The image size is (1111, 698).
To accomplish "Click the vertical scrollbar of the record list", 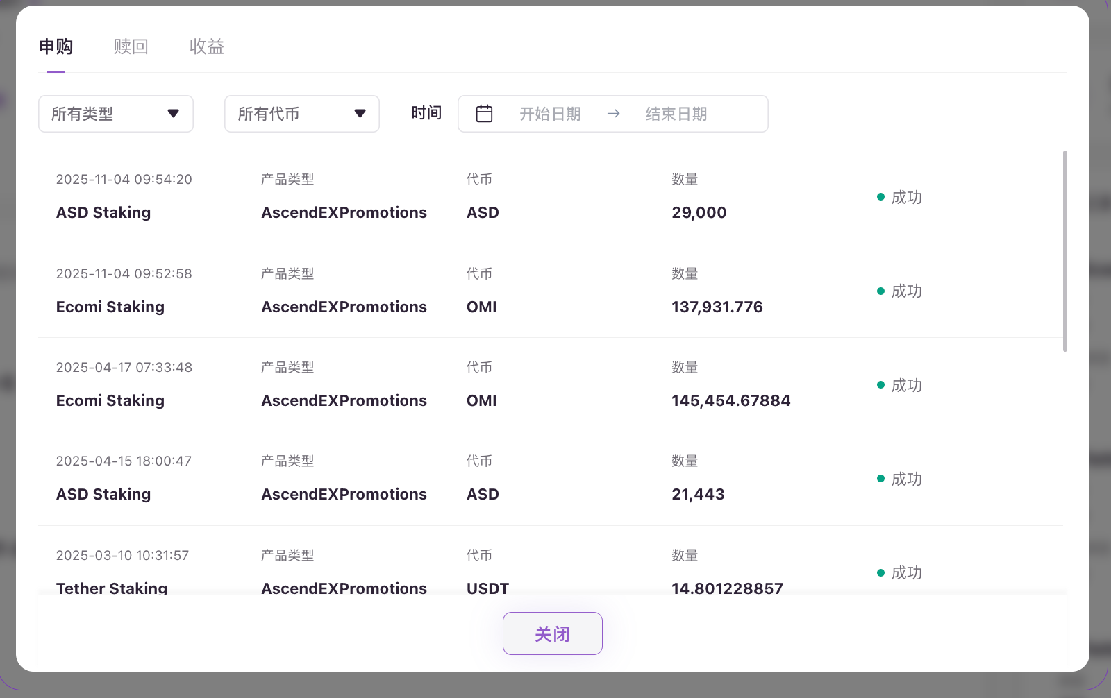I will [x=1065, y=251].
